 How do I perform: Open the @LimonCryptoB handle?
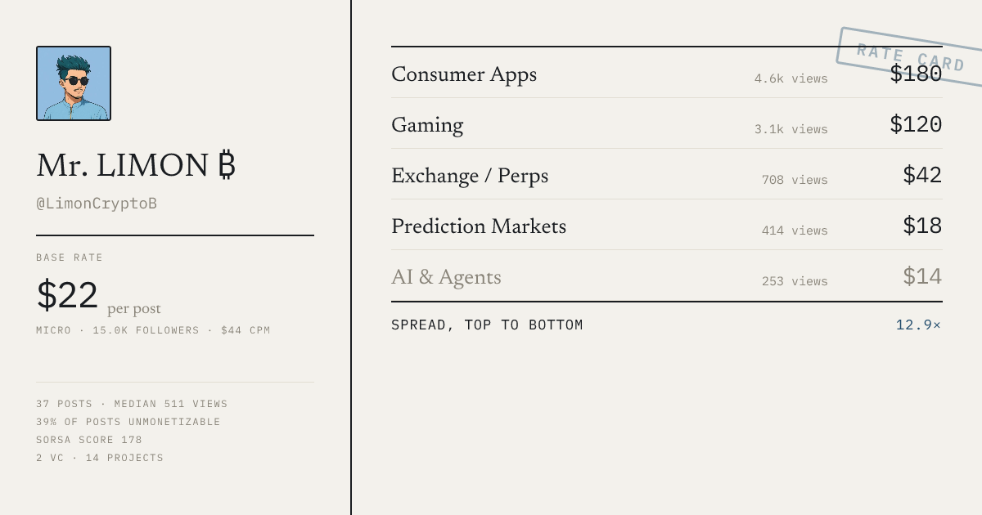click(97, 204)
